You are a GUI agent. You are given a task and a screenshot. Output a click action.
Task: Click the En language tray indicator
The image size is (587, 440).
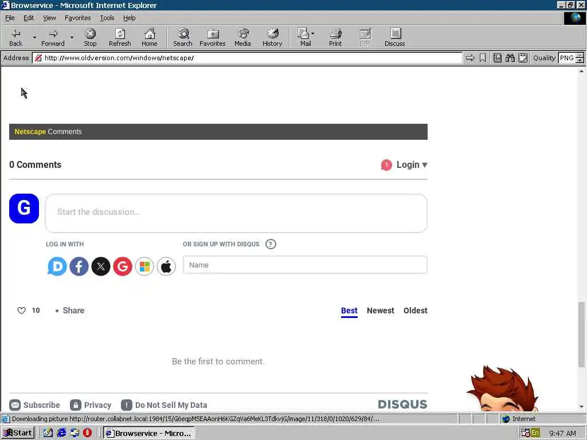pyautogui.click(x=535, y=433)
